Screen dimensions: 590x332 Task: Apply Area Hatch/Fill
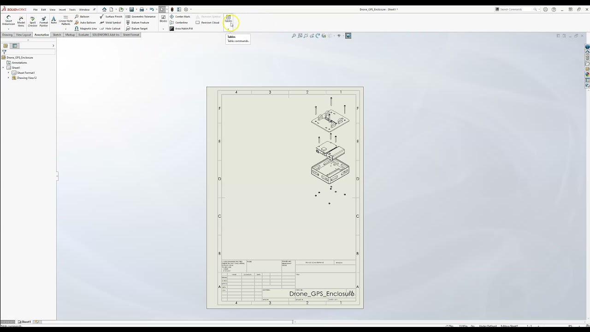point(181,29)
